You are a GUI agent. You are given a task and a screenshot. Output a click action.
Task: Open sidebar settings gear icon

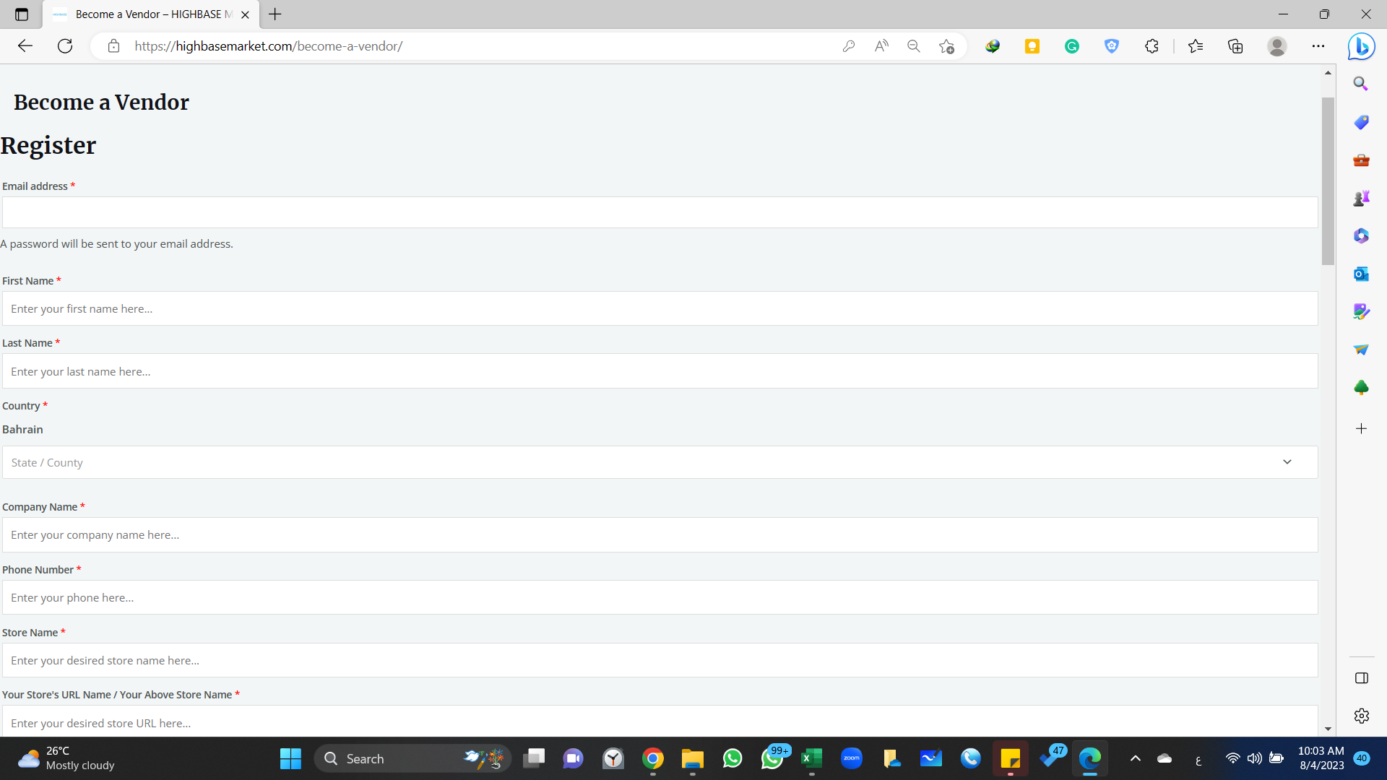pyautogui.click(x=1362, y=716)
